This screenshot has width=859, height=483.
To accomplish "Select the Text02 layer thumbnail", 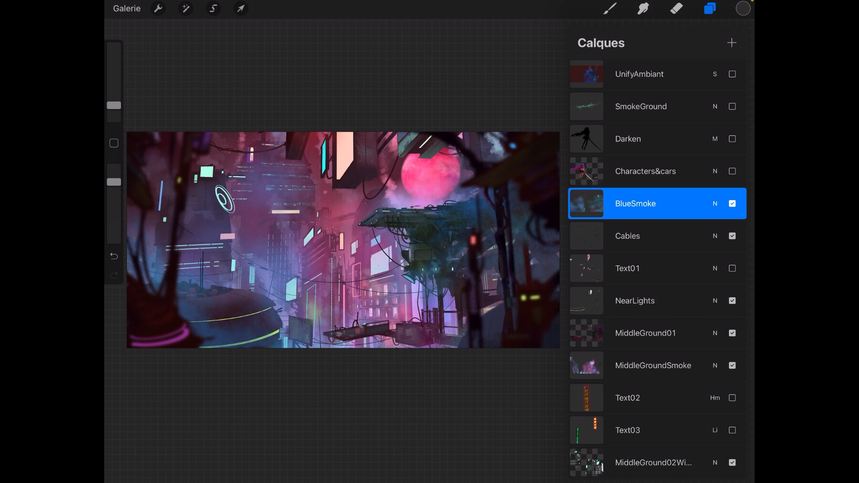I will click(587, 398).
